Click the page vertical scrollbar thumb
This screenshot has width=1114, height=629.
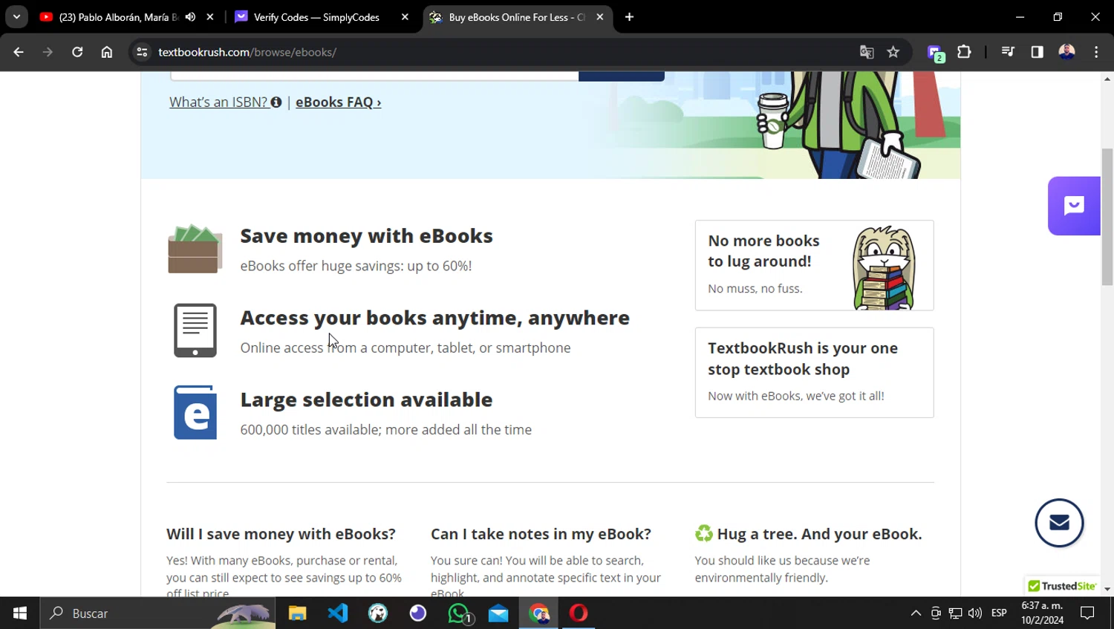click(x=1107, y=217)
